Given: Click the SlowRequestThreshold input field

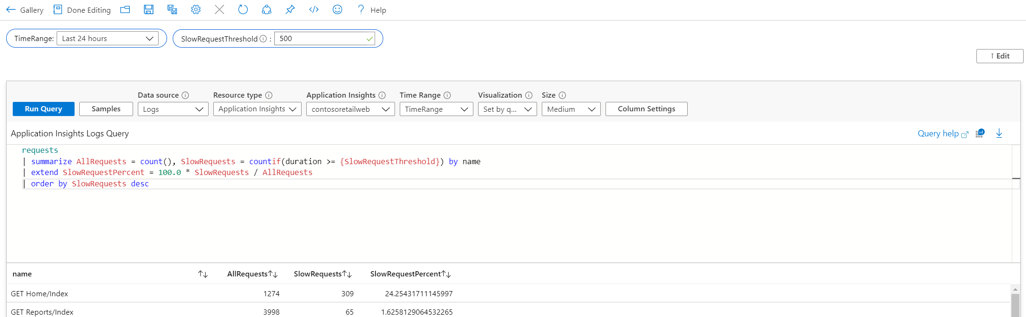Looking at the screenshot, I should click(325, 39).
